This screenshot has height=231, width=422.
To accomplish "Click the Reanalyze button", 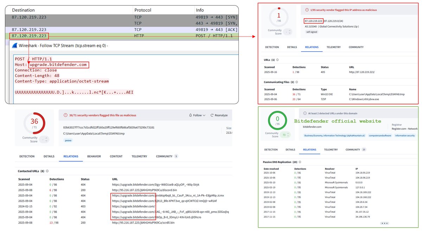I will pyautogui.click(x=219, y=115).
